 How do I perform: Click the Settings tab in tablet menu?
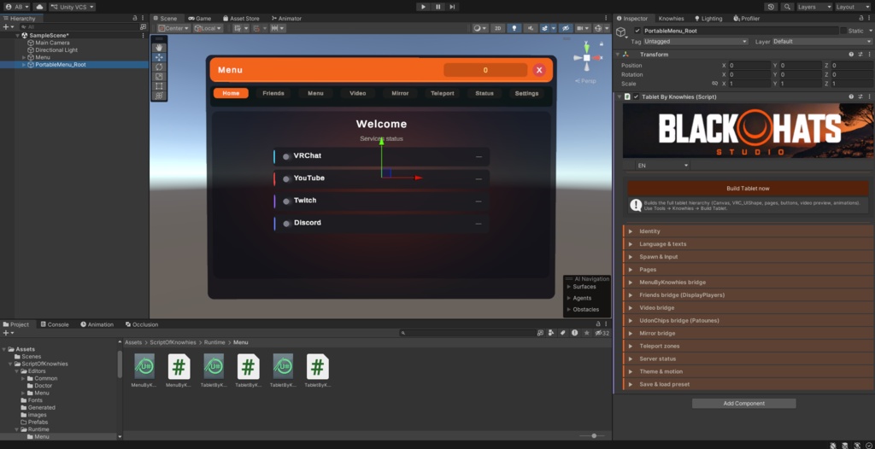tap(526, 93)
